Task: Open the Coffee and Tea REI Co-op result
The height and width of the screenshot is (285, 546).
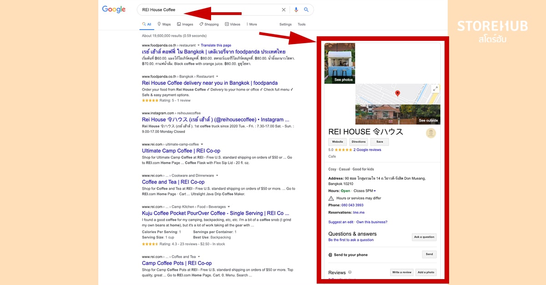Action: pos(173,182)
